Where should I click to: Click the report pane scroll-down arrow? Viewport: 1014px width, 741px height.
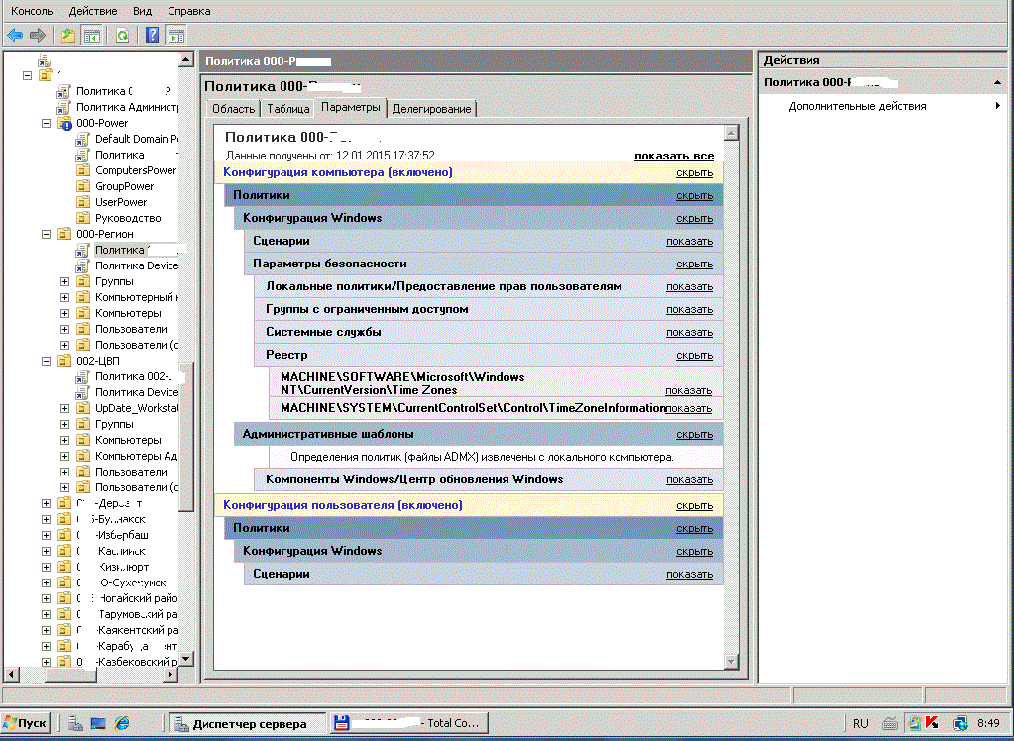click(732, 662)
